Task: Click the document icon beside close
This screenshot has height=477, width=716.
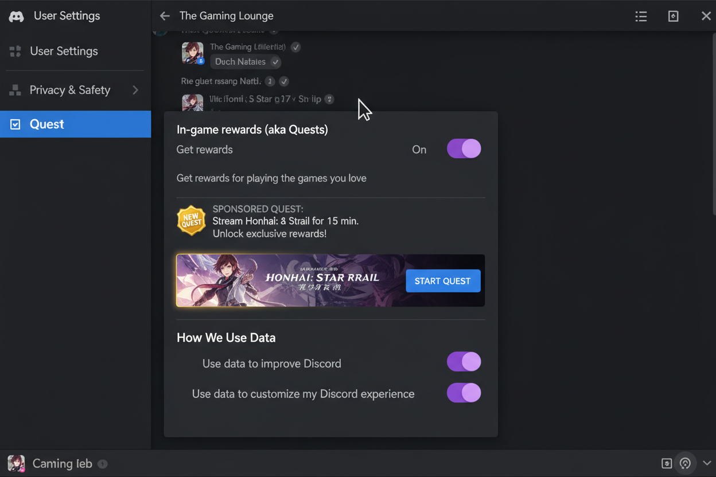Action: pos(674,16)
